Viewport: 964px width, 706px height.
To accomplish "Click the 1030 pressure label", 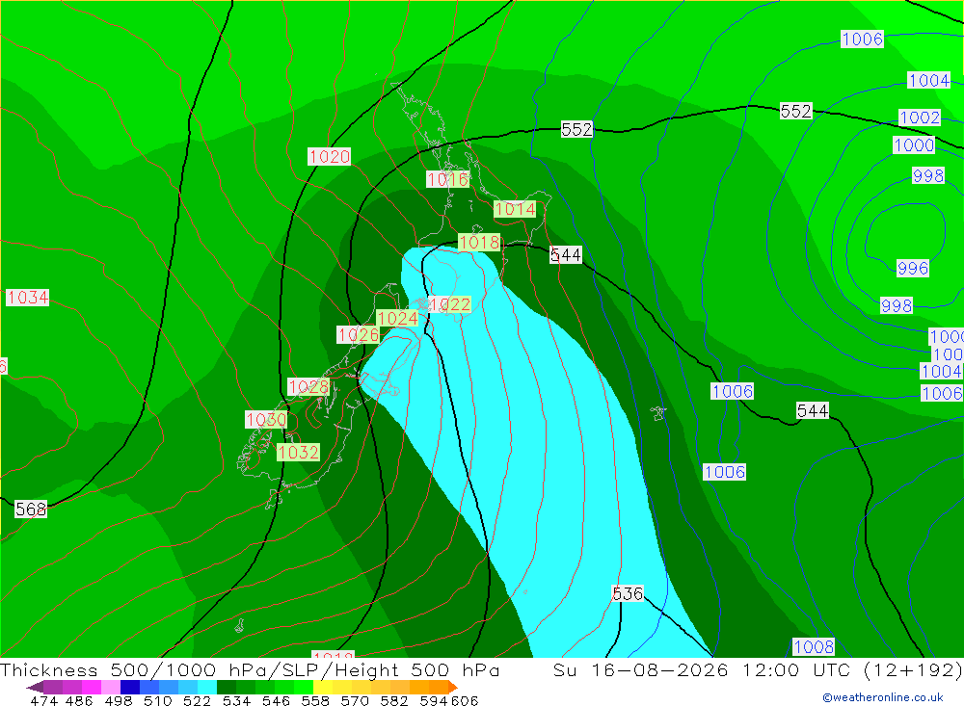I will 266,420.
